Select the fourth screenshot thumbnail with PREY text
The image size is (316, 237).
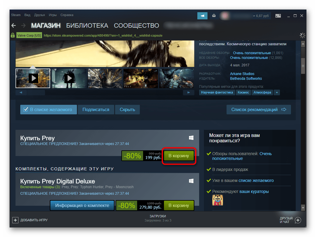[141, 78]
